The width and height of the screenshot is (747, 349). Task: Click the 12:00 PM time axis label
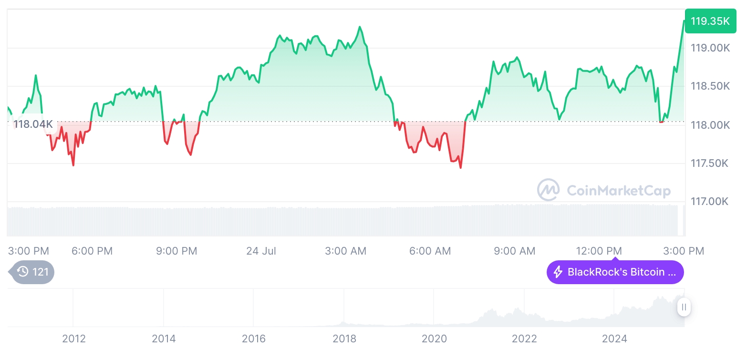coord(599,251)
